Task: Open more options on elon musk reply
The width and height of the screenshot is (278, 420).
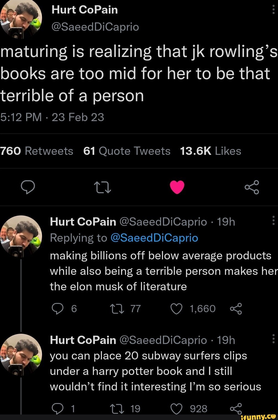Action: (273, 221)
